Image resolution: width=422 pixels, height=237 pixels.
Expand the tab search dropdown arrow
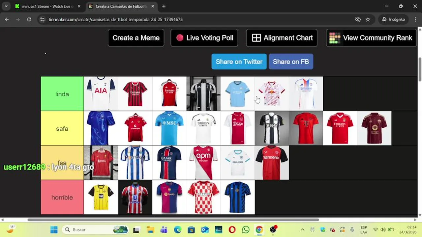(6, 6)
